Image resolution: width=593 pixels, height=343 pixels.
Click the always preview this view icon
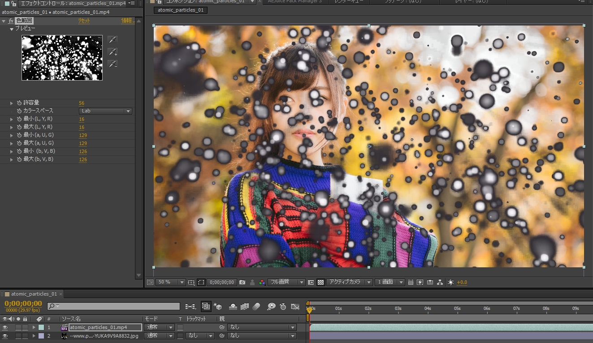150,282
